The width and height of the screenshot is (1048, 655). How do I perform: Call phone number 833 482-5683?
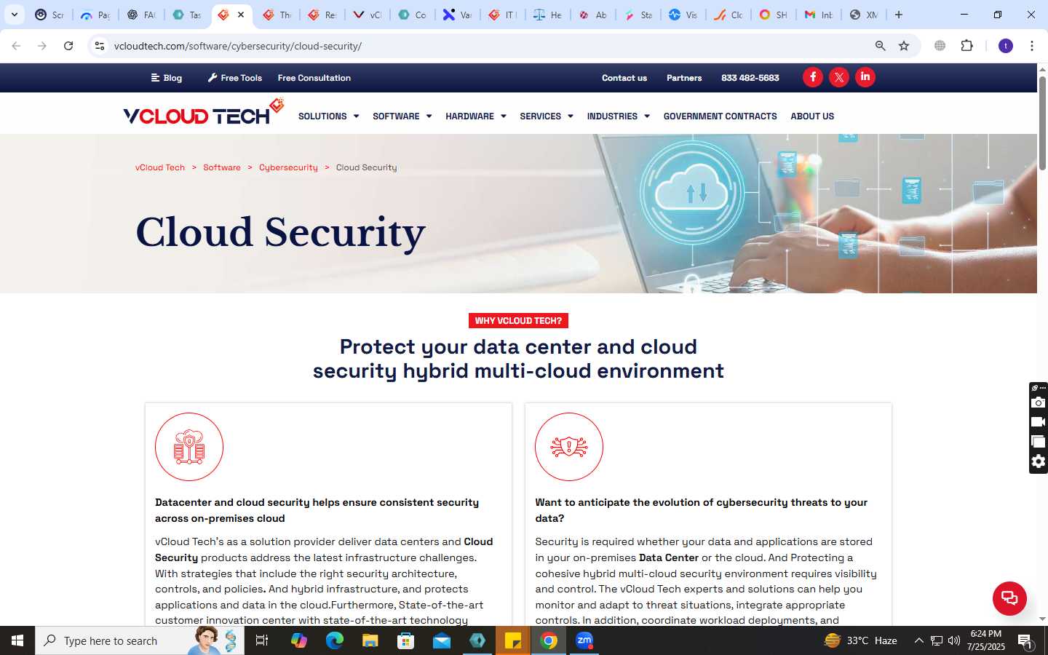coord(750,78)
